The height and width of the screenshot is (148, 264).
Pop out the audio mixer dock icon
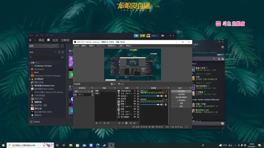(168, 88)
